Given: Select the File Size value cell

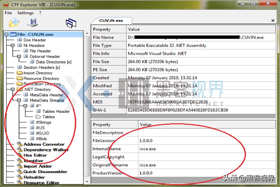Looking at the screenshot, I should click(x=201, y=61).
